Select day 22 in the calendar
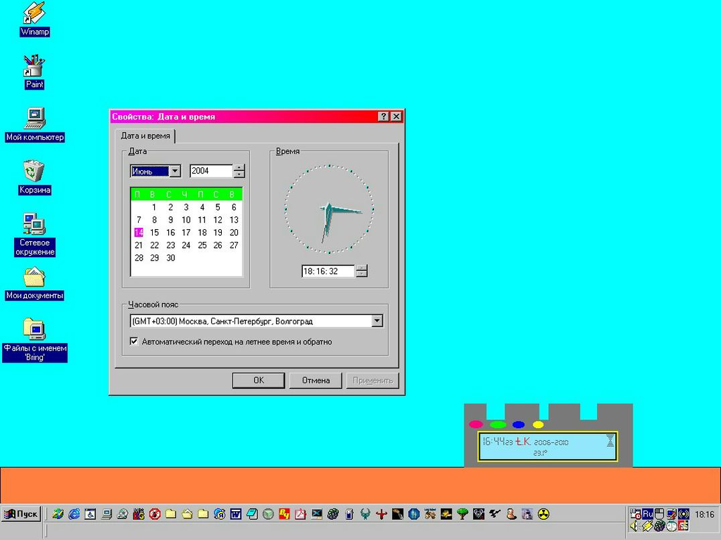Image resolution: width=721 pixels, height=540 pixels. pos(155,245)
